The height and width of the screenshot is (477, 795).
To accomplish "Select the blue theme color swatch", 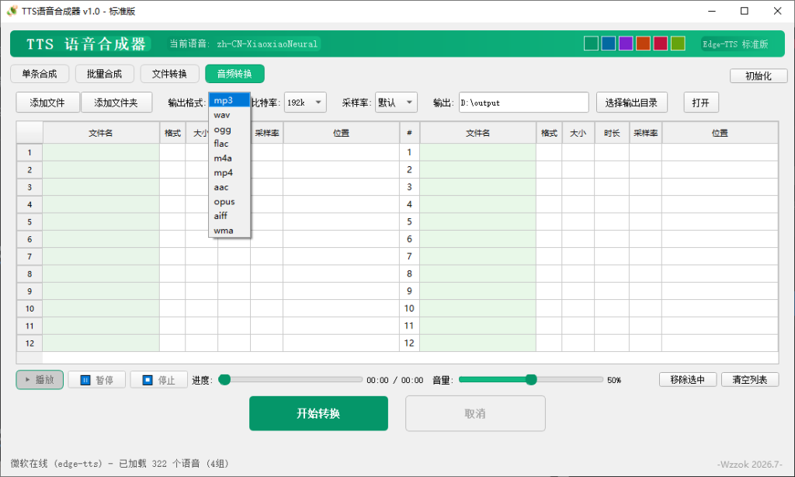I will (609, 44).
